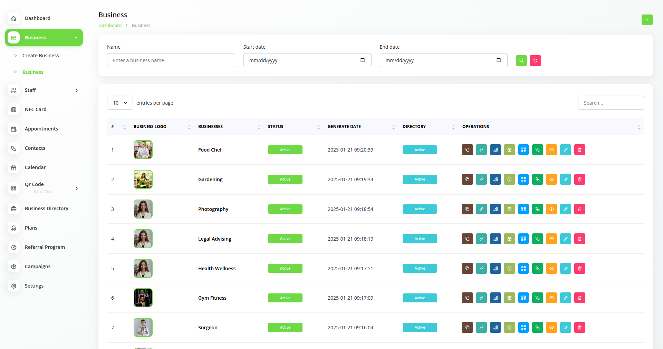
Task: Open analytics chart icon for Photography
Action: [x=496, y=209]
